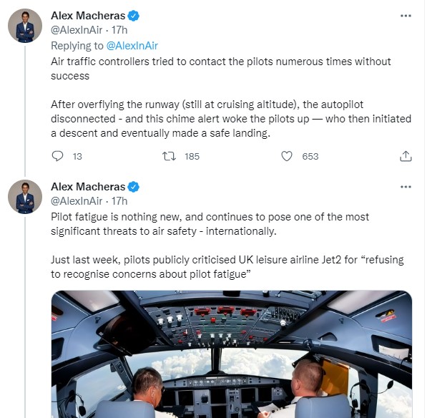Open the cockpit photo in the tweet
This screenshot has height=418, width=432.
click(x=232, y=354)
